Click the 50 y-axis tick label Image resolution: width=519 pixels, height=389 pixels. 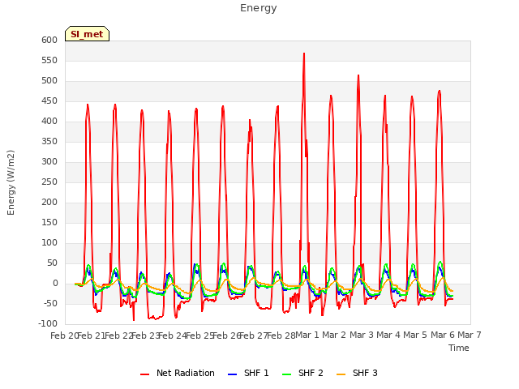(x=53, y=263)
